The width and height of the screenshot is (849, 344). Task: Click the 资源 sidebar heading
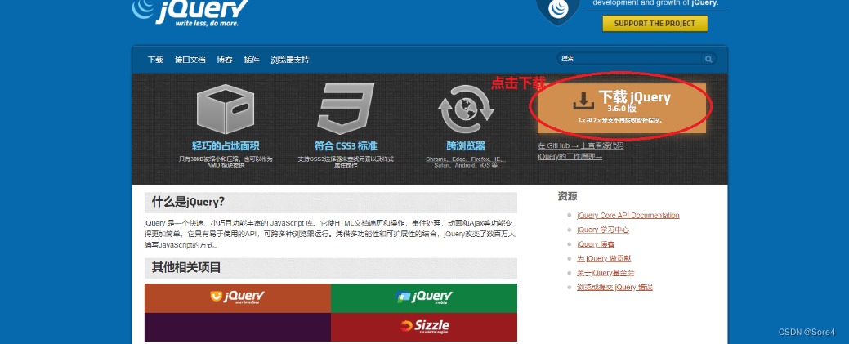[567, 196]
